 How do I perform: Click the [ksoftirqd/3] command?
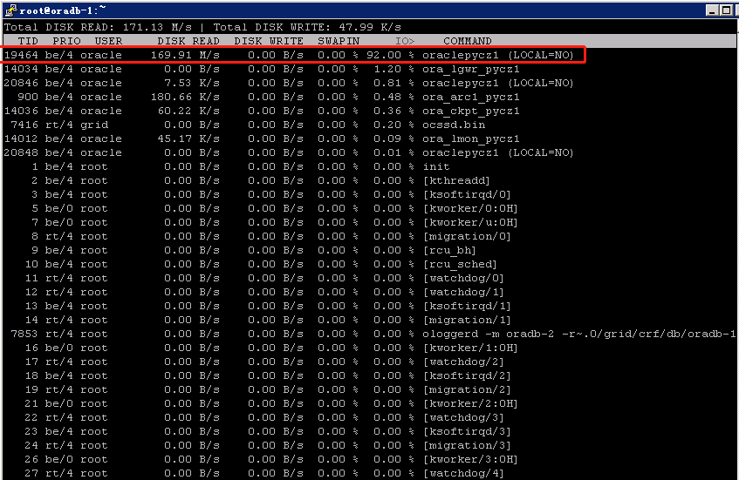click(467, 431)
